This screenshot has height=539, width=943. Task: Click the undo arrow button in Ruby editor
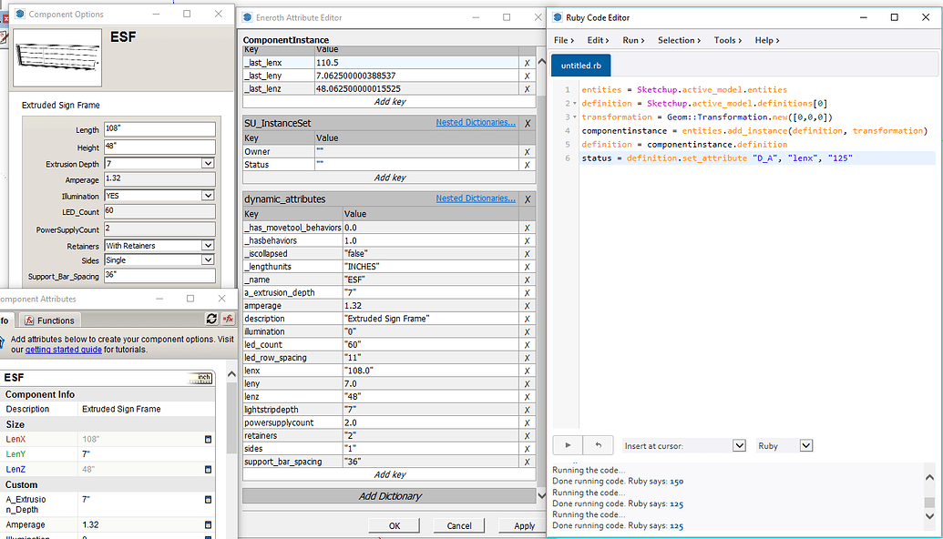[597, 445]
